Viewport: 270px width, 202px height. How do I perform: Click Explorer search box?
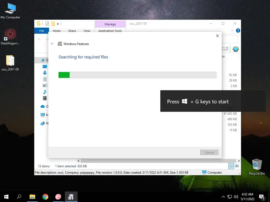coord(230,39)
